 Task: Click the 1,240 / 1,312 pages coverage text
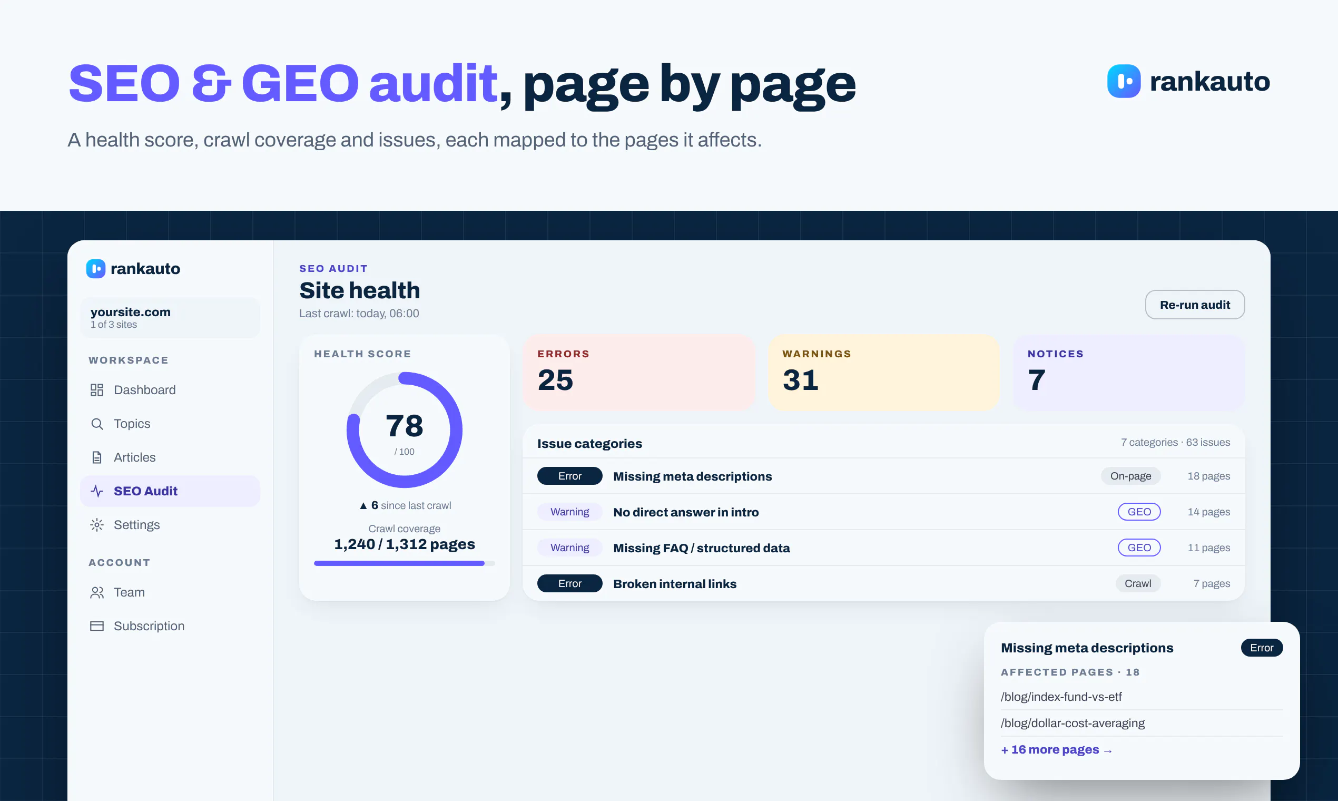[x=404, y=544]
